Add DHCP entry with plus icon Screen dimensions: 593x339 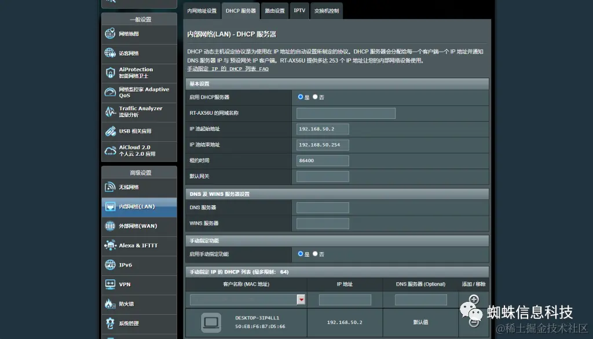click(474, 300)
